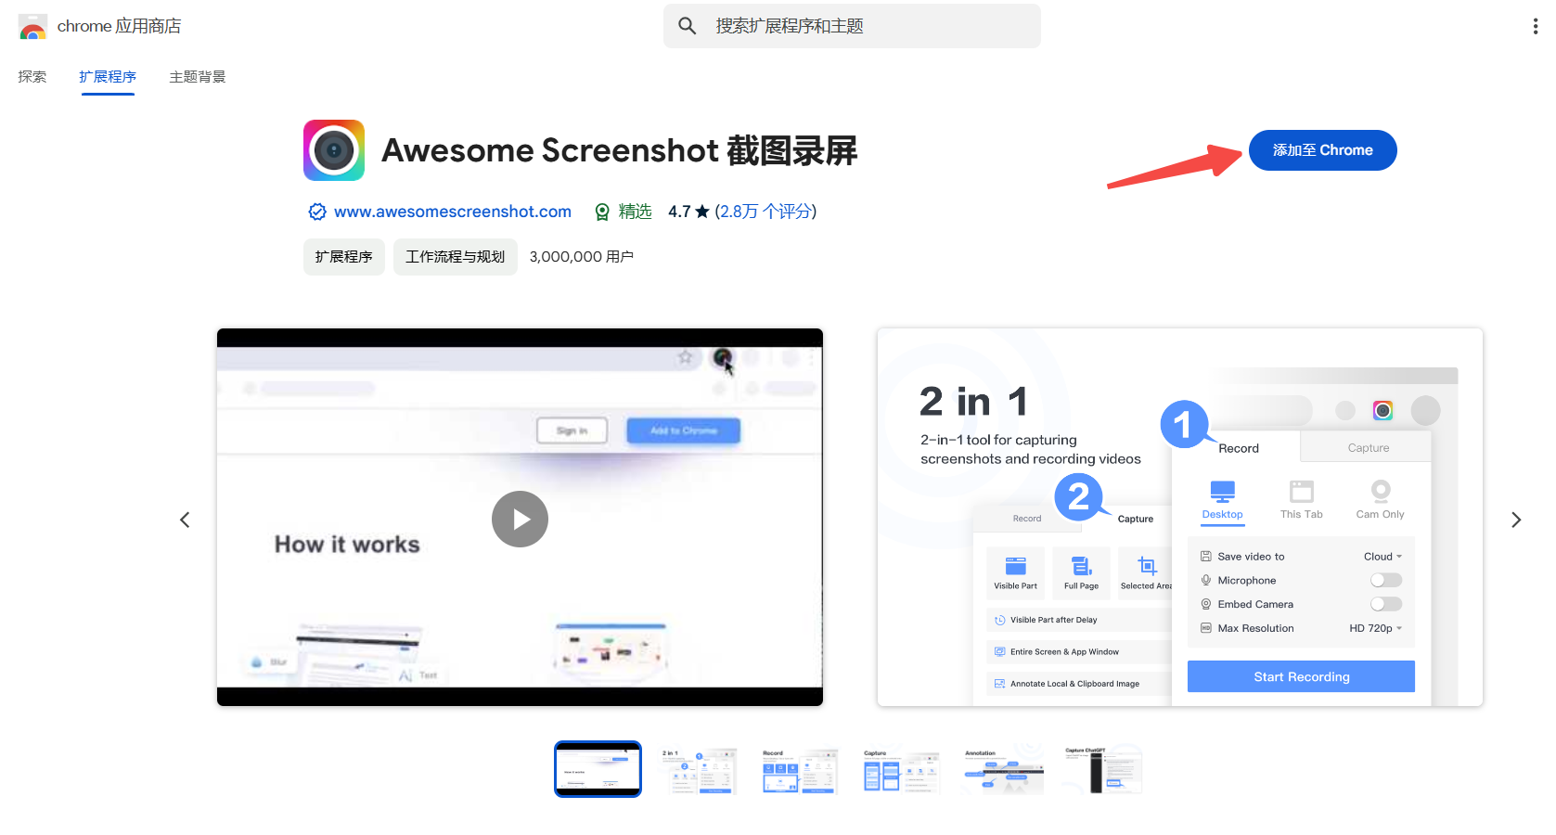
Task: Click Entire Screen & App Window in the slide
Action: (1065, 652)
